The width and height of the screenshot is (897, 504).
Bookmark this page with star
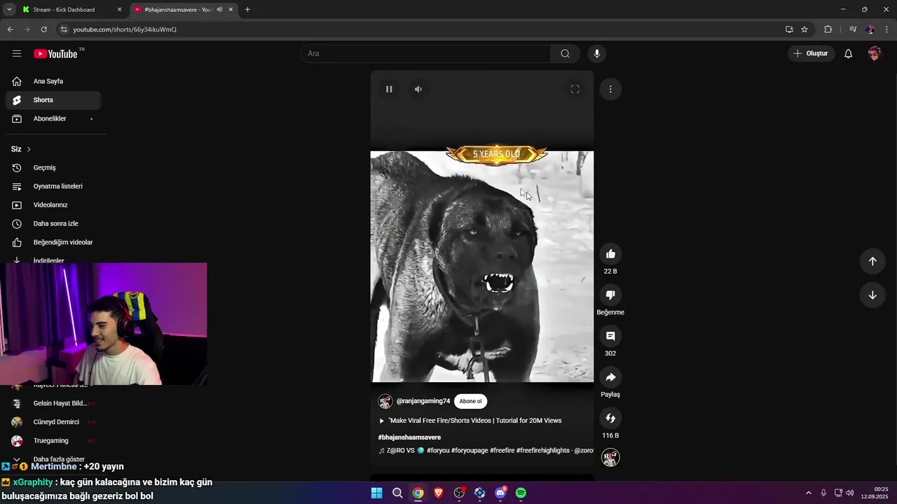(x=804, y=29)
